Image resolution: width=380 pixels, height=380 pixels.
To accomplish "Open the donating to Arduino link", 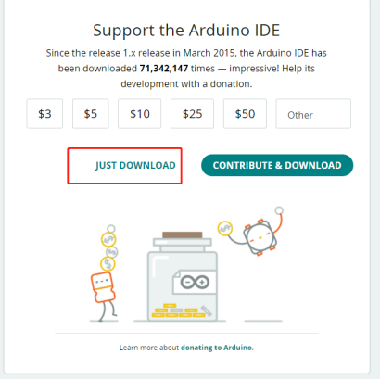I will (x=217, y=348).
